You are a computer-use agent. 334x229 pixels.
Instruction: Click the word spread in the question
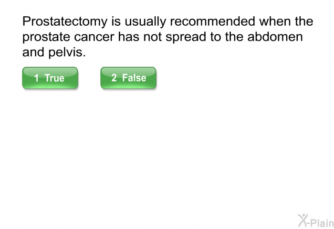pyautogui.click(x=186, y=38)
